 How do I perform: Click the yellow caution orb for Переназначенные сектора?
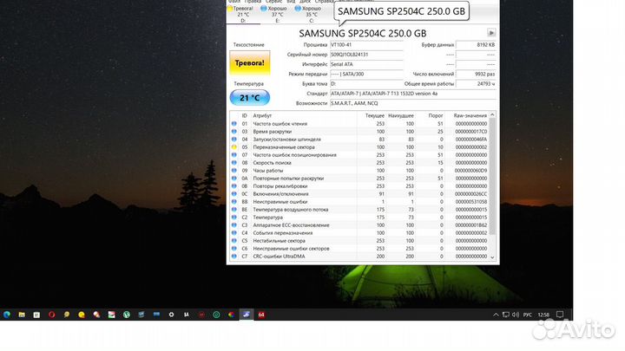234,147
